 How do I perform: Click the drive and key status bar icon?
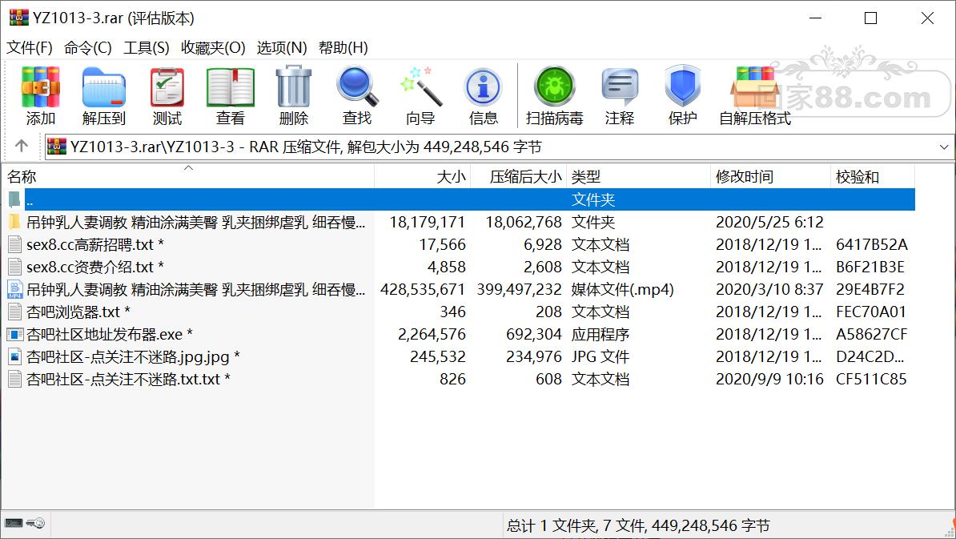click(25, 523)
